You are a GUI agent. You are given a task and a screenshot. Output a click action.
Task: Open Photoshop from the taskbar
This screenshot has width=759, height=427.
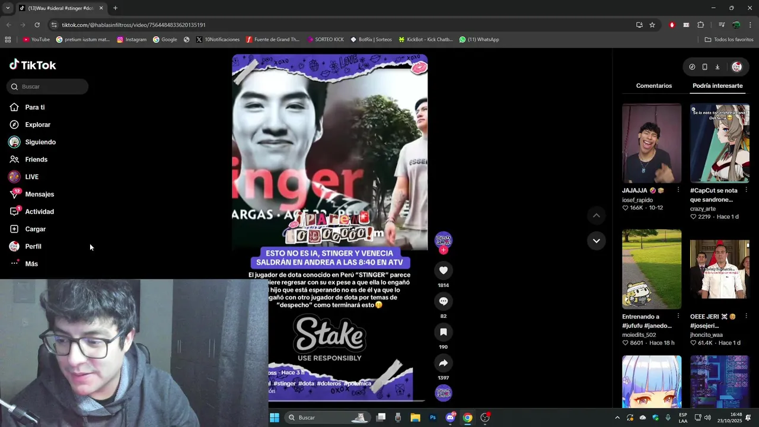433,418
